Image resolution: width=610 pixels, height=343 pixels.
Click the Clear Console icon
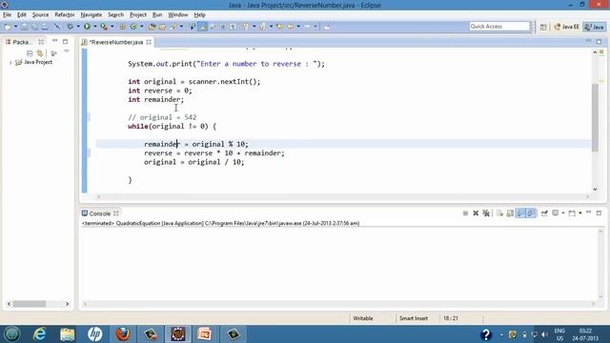click(x=499, y=213)
